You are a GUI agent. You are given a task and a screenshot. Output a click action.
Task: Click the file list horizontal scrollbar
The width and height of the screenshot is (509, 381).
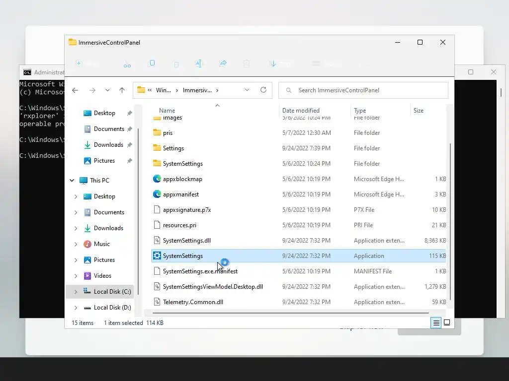[x=290, y=313]
